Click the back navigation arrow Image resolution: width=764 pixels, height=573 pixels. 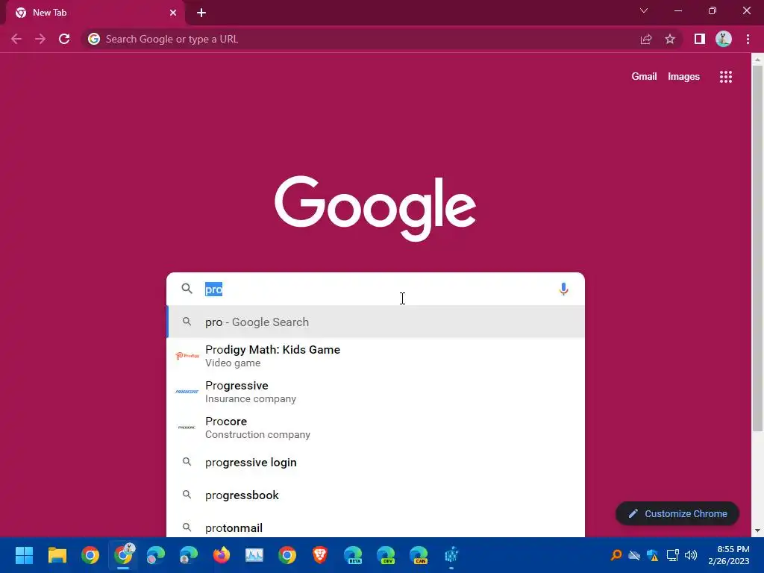(16, 39)
